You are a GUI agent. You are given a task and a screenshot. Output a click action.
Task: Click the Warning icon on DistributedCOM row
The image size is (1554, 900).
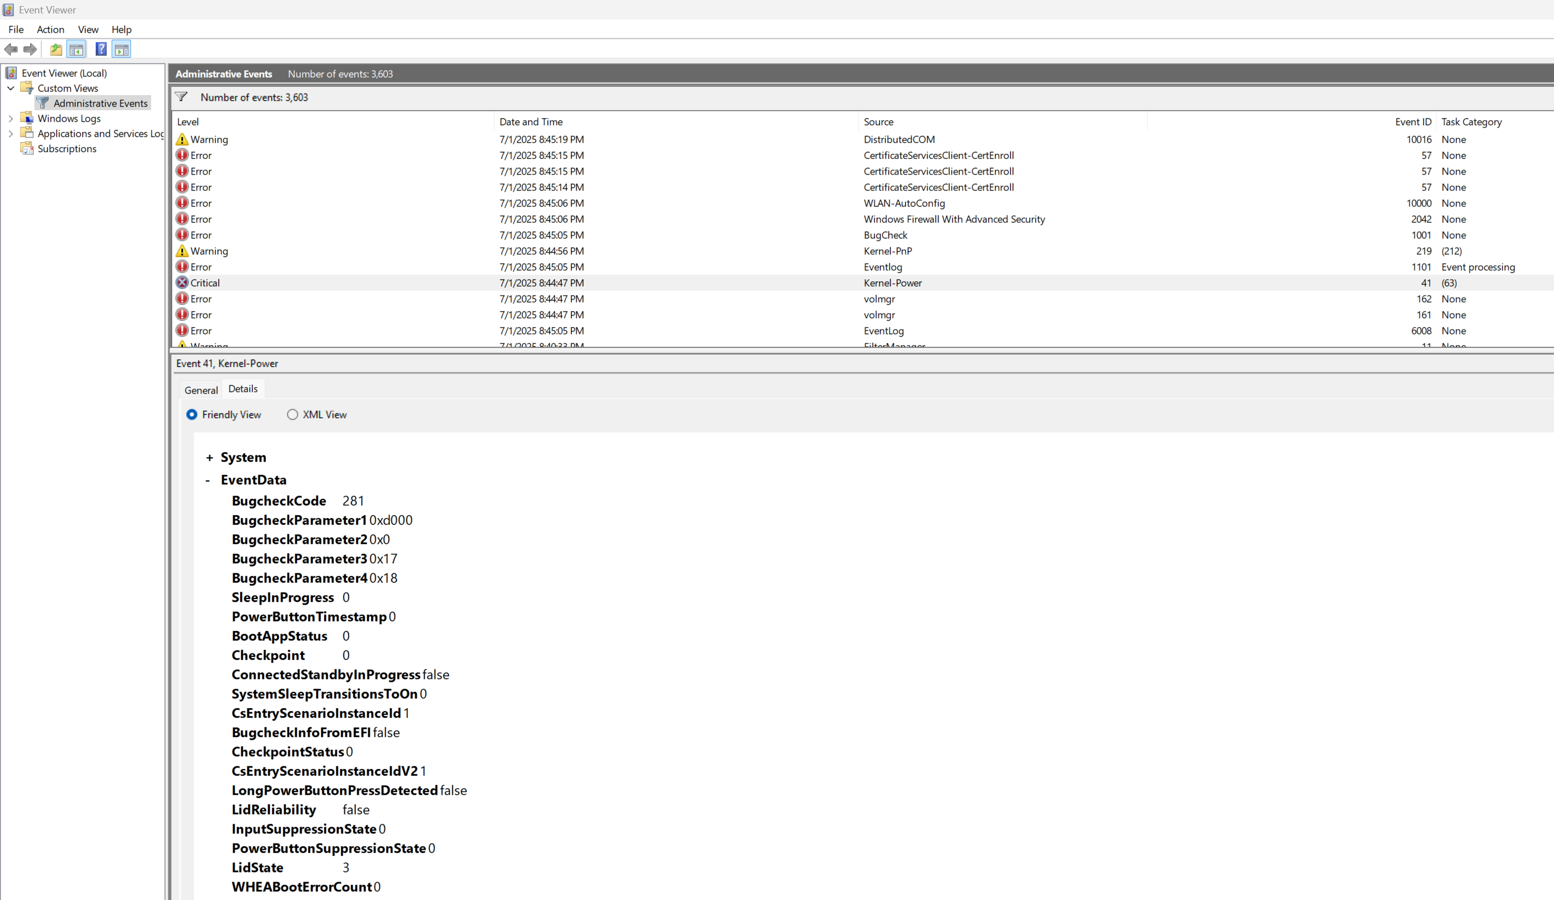point(182,139)
